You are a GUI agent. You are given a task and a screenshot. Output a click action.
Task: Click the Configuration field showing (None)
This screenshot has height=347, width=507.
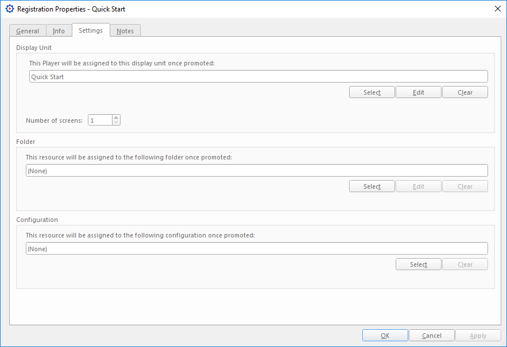[x=257, y=248]
